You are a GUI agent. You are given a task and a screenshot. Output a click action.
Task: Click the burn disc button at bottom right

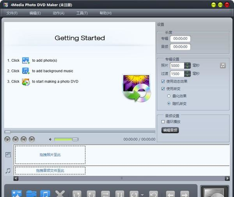tap(214, 192)
